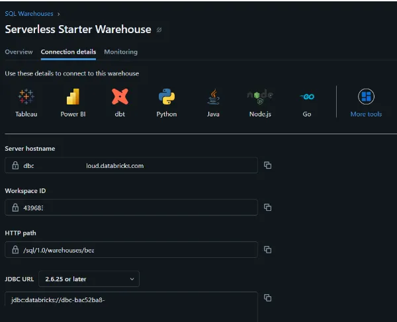Go back to SQL Warehouses breadcrumb
This screenshot has width=397, height=322.
point(29,14)
